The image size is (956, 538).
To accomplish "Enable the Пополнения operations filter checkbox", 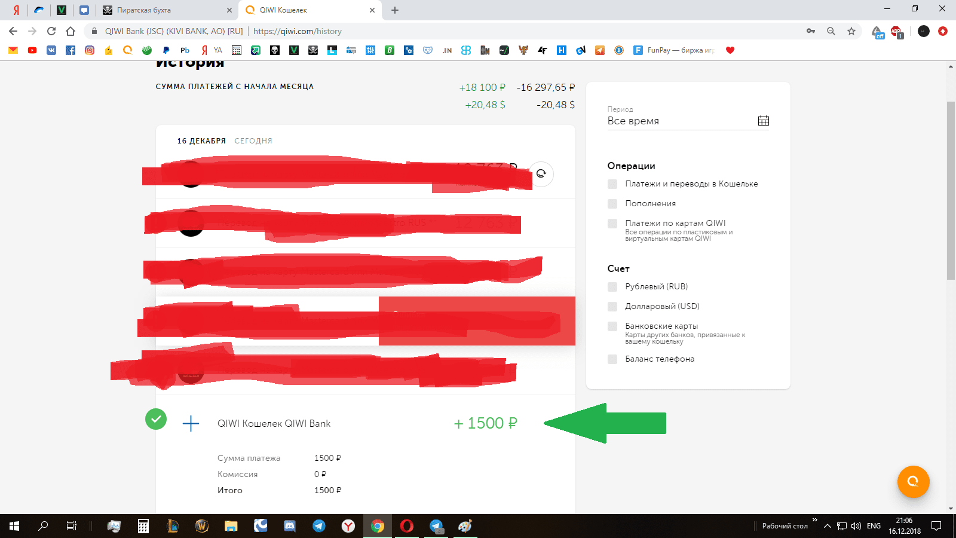I will tap(612, 204).
